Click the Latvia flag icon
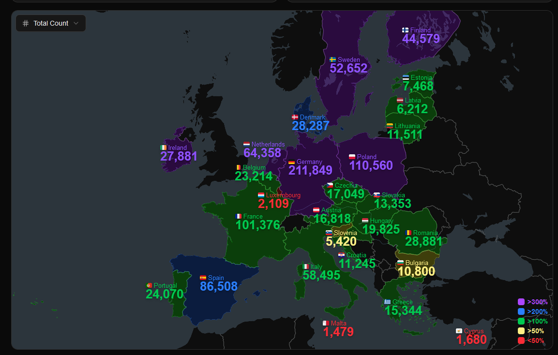This screenshot has width=558, height=355. [x=400, y=100]
